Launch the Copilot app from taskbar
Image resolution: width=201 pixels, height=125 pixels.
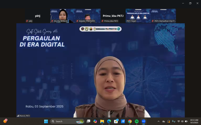click(95, 121)
